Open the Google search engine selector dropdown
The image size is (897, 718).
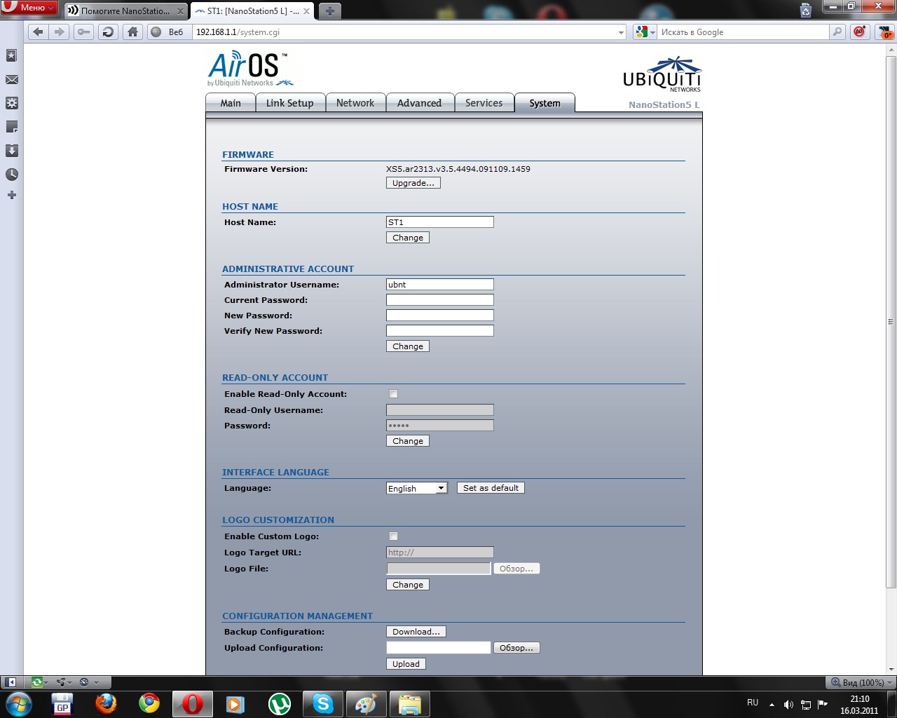tap(645, 32)
